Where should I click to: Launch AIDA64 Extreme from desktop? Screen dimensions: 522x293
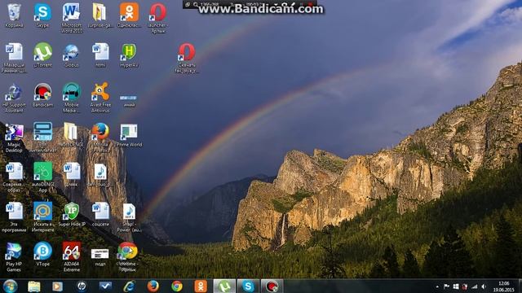coord(72,251)
